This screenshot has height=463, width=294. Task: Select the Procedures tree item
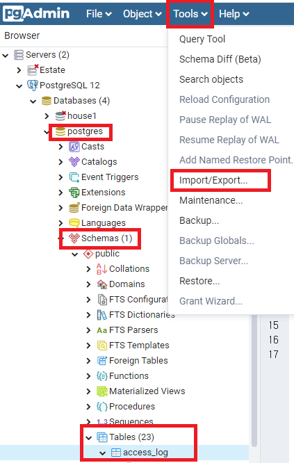click(x=132, y=407)
